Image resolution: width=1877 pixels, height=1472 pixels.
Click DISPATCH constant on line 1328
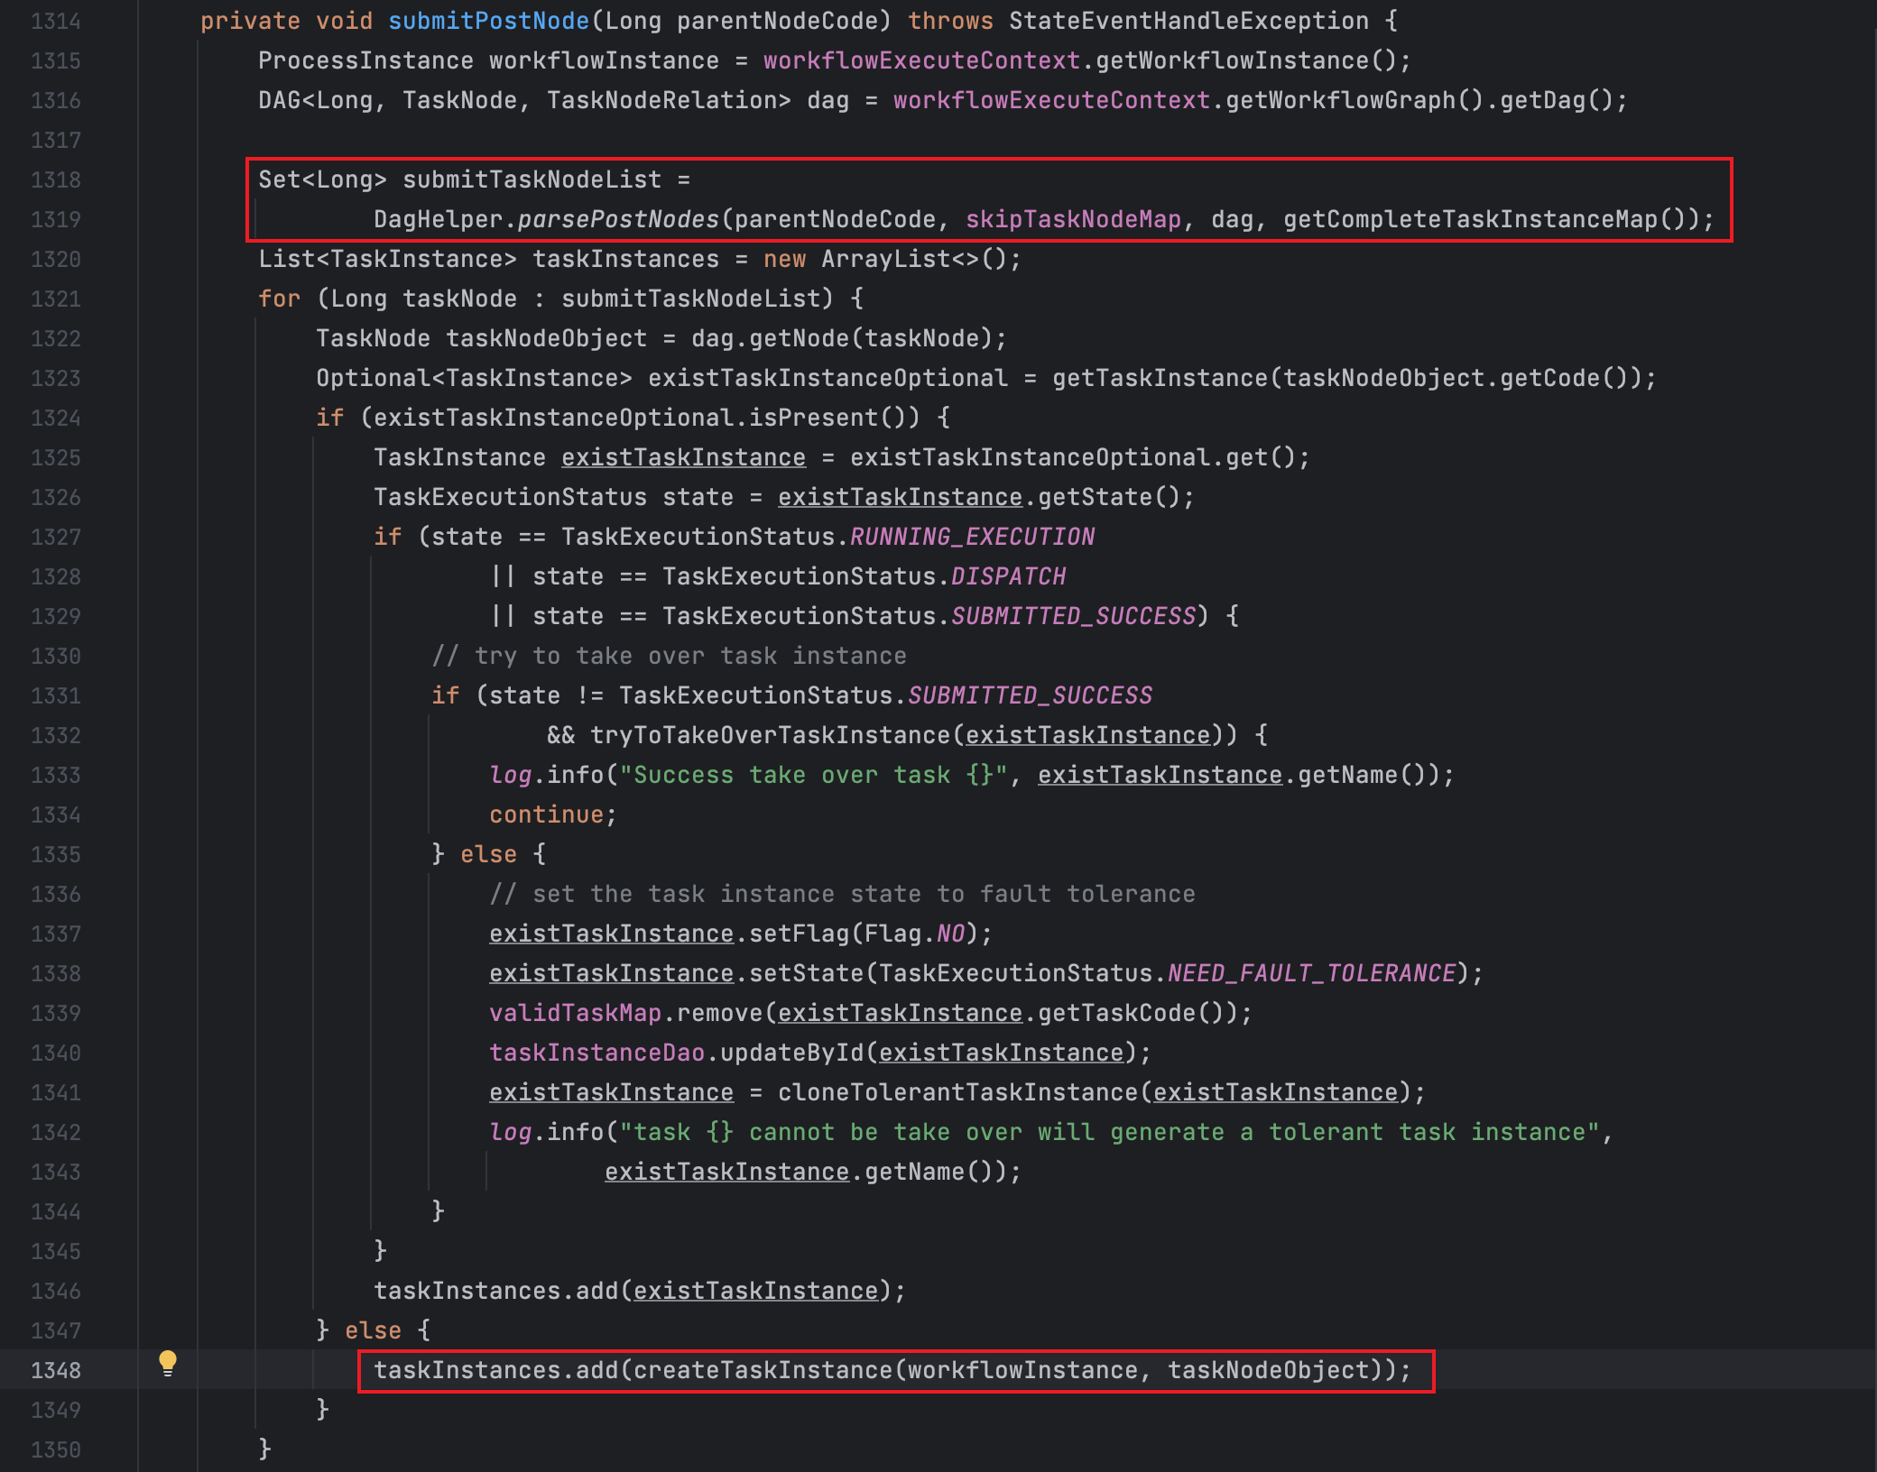[x=1008, y=576]
